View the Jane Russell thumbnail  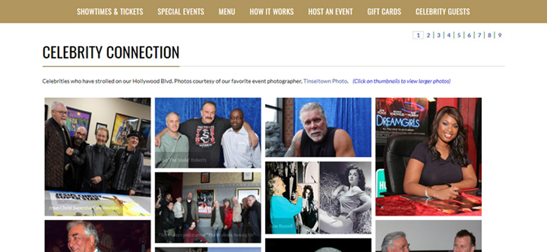[x=318, y=197]
